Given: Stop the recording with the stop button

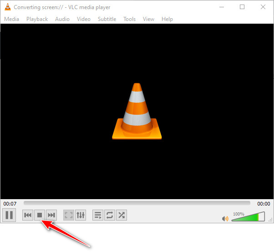Looking at the screenshot, I should point(40,215).
